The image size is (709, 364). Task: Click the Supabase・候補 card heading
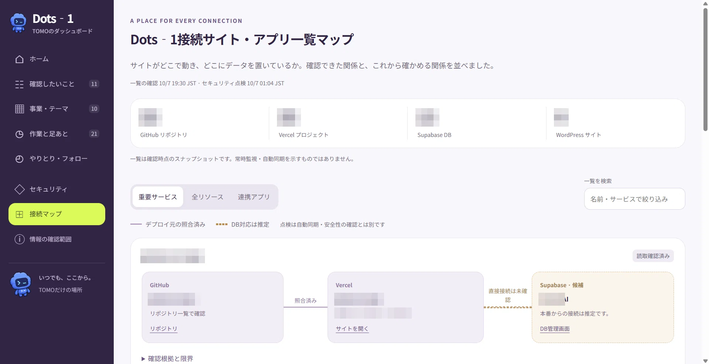pyautogui.click(x=562, y=285)
